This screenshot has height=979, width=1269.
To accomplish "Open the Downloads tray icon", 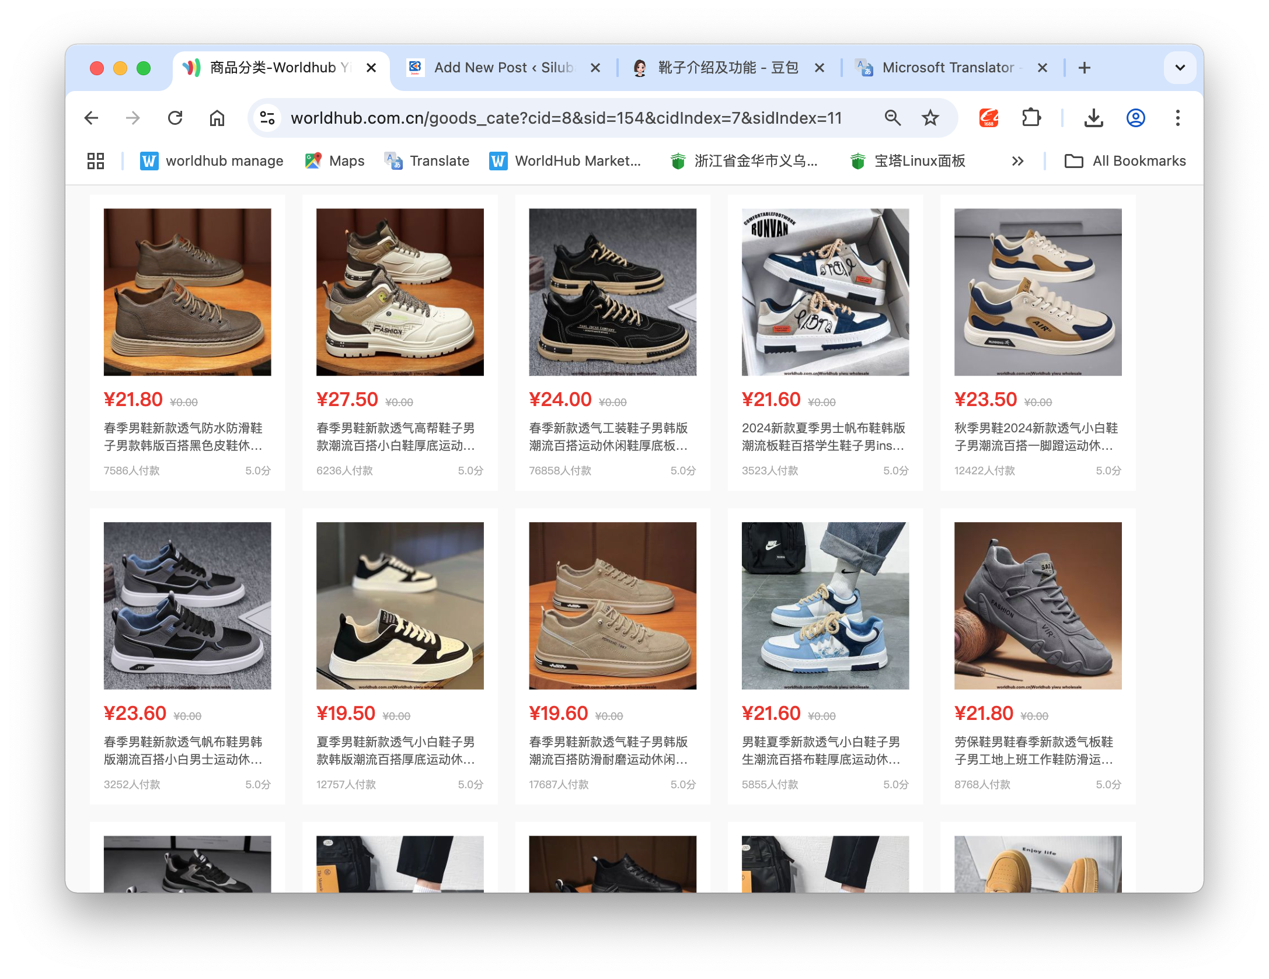I will coord(1093,118).
